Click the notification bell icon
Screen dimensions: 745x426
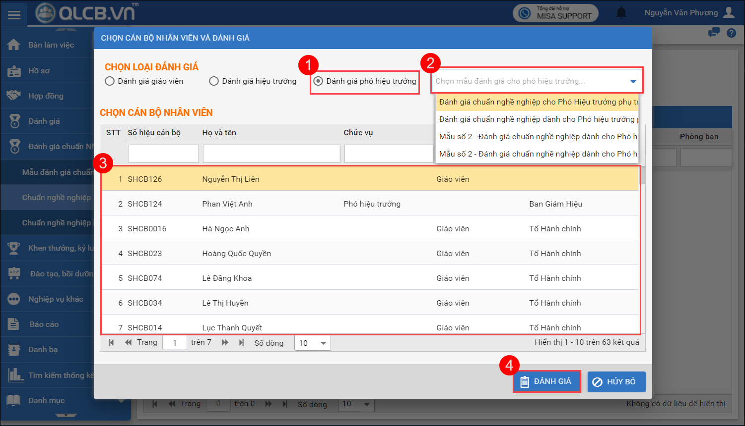click(x=621, y=13)
